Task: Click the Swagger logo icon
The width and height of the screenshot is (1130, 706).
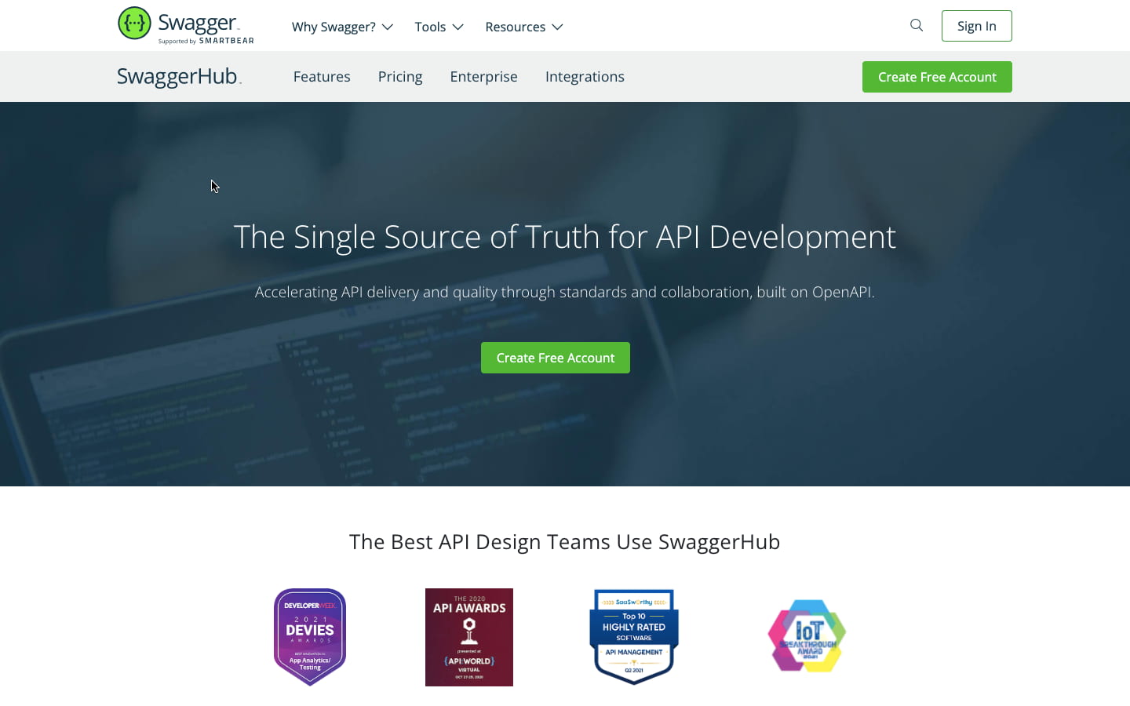Action: [x=134, y=23]
